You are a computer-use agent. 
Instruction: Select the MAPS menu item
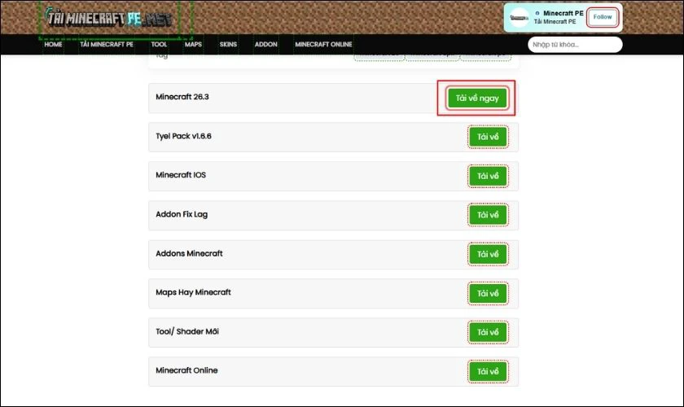pos(193,45)
